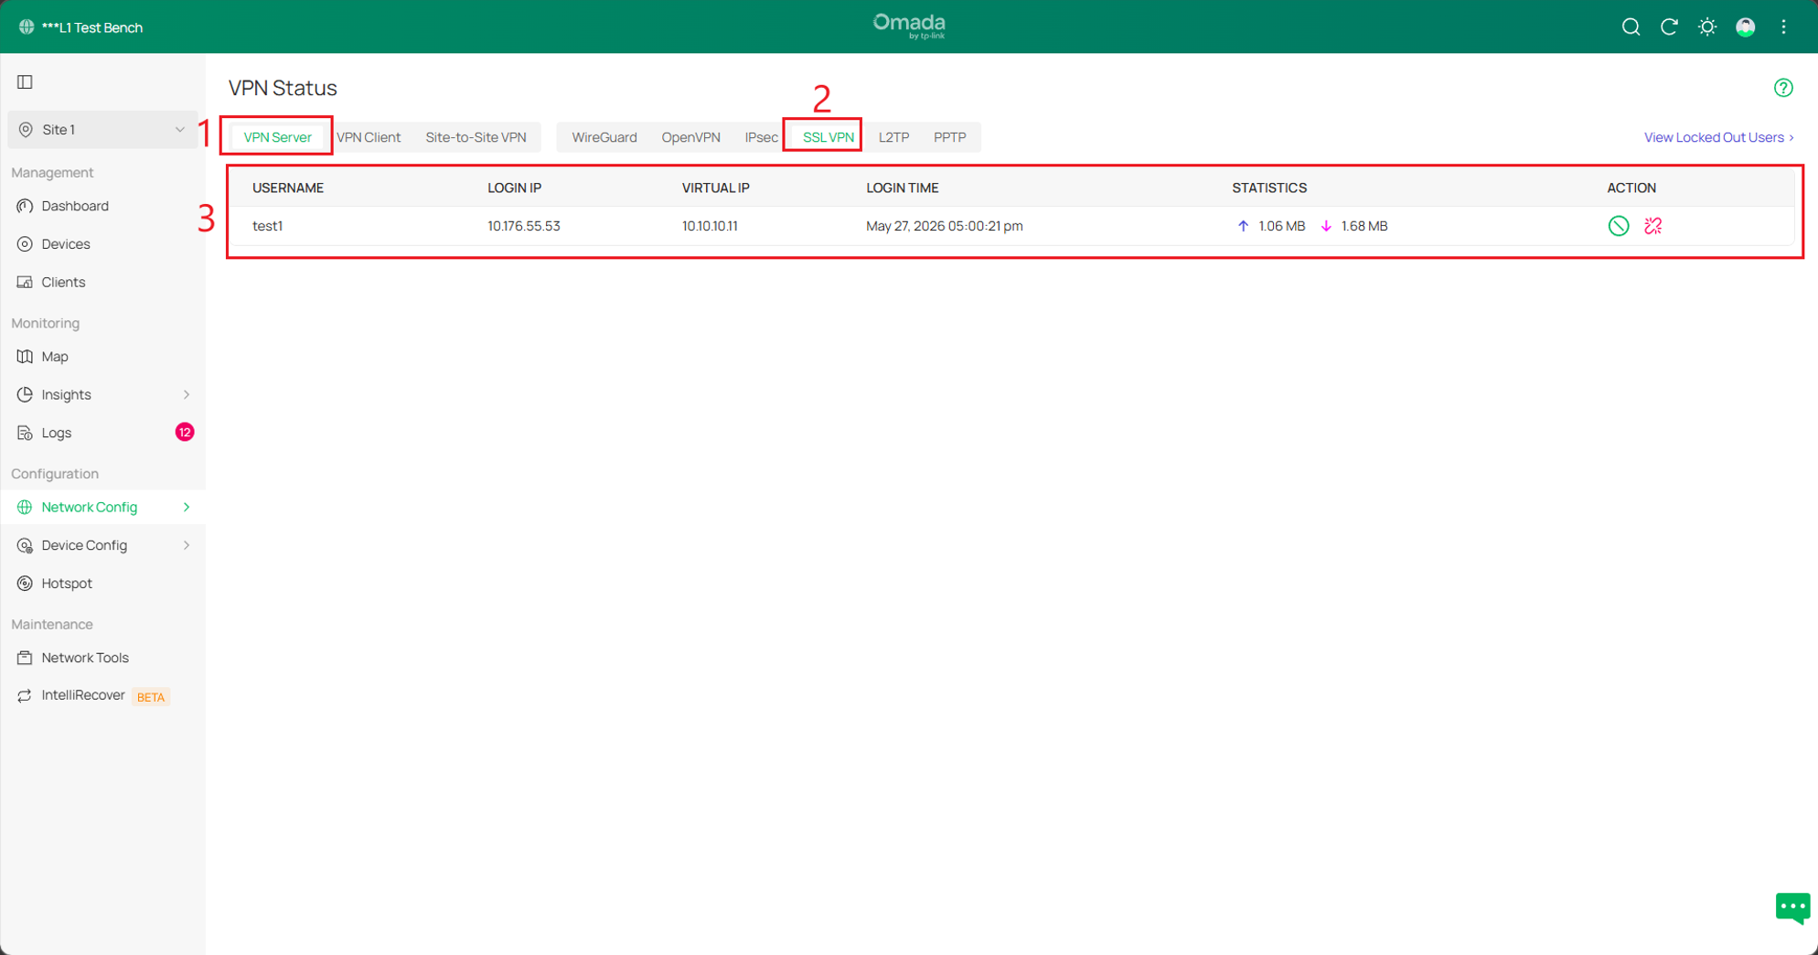Switch to the Site-to-Site VPN tab
This screenshot has height=955, width=1818.
[x=476, y=137]
